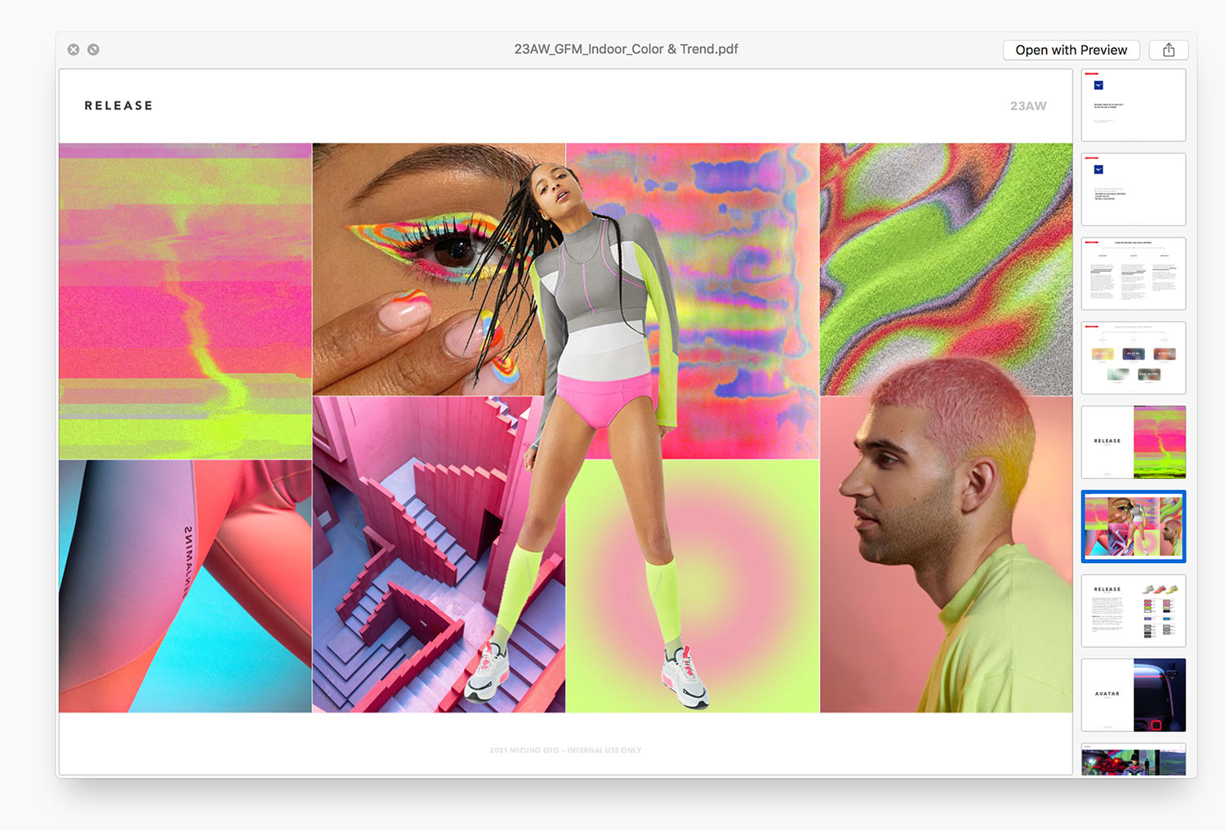Click the RELEASE heading on the page
Screen dimensions: 1225x830
(x=118, y=106)
